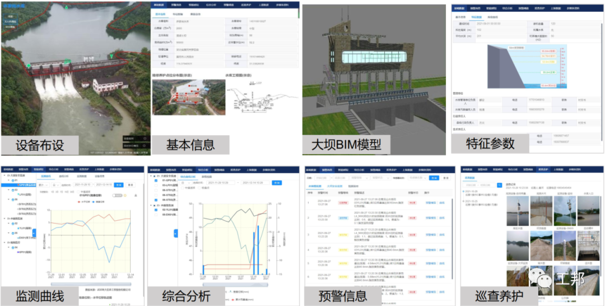This screenshot has width=605, height=306.
Task: Open the 维修养护点位分布图 thumbnail image
Action: (188, 98)
